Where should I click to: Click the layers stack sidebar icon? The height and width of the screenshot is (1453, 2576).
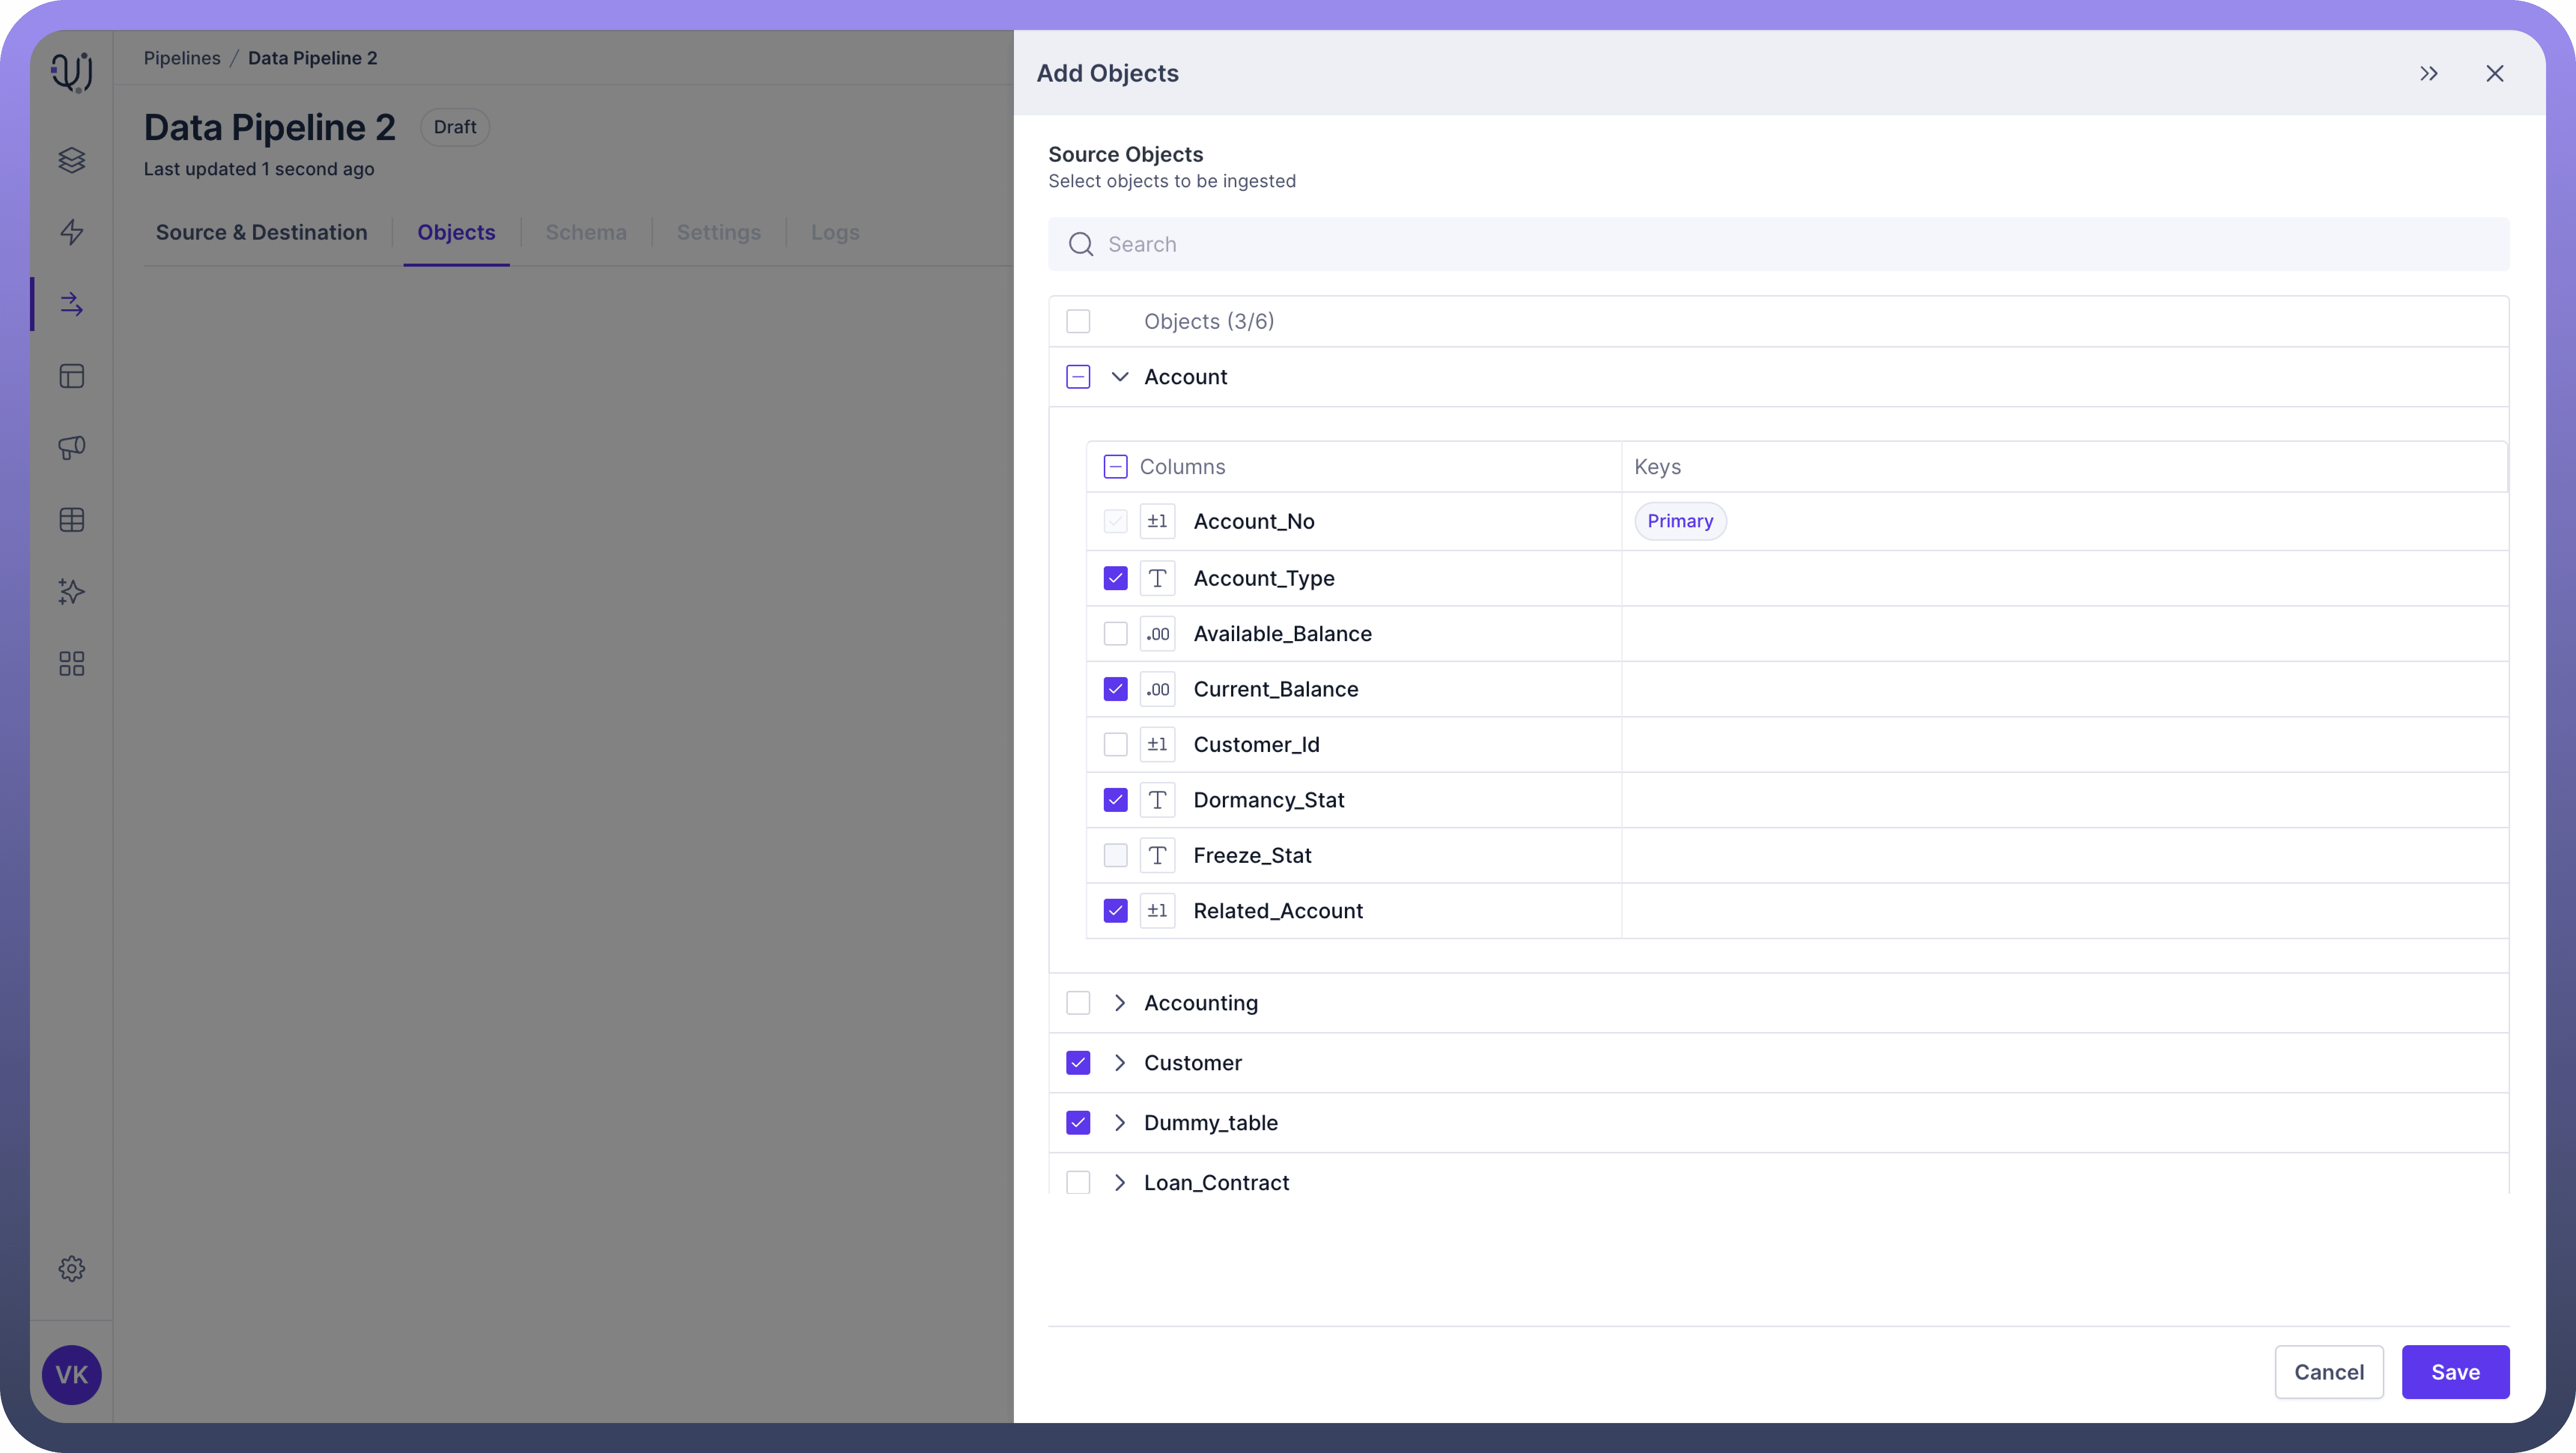pyautogui.click(x=71, y=160)
